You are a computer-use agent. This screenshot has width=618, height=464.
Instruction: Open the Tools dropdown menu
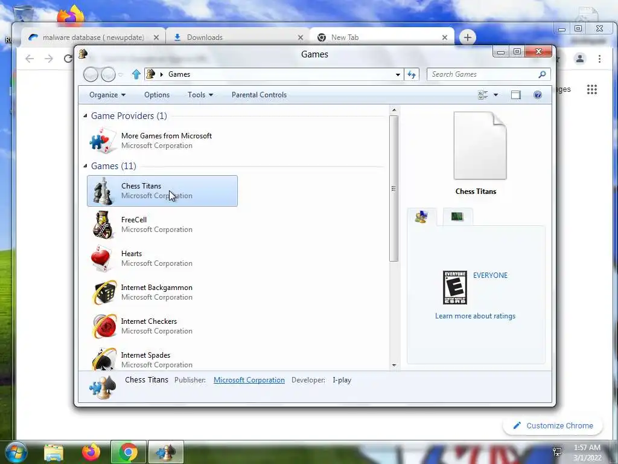(x=200, y=95)
